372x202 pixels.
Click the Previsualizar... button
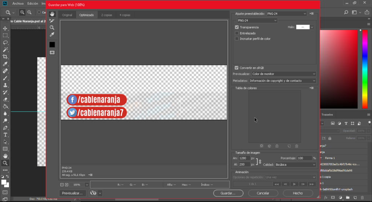72,193
